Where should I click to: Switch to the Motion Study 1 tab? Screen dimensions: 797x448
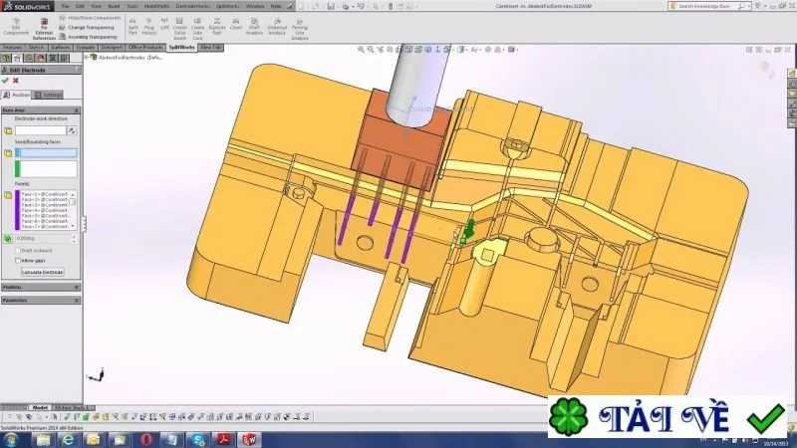point(71,407)
